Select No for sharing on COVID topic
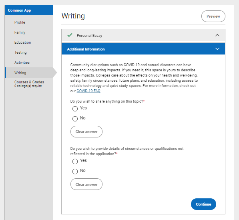Screen dimensions: 239x220 [x=75, y=119]
